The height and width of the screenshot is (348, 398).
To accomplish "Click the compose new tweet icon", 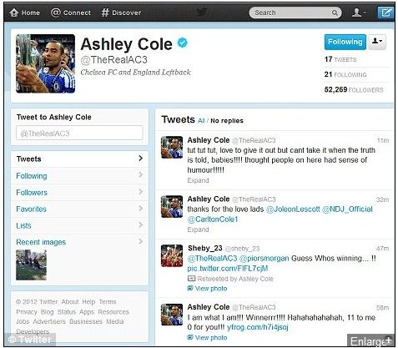I will click(385, 13).
